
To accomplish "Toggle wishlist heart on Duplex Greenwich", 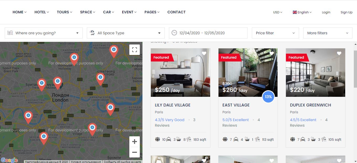I will pyautogui.click(x=339, y=53).
